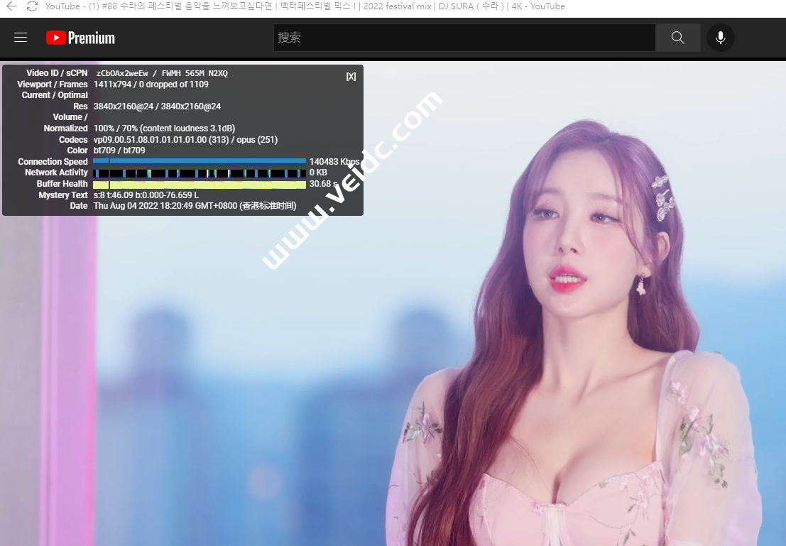Screen dimensions: 786x546
Task: Click the Color bt709 / bt709 value
Action: (119, 151)
